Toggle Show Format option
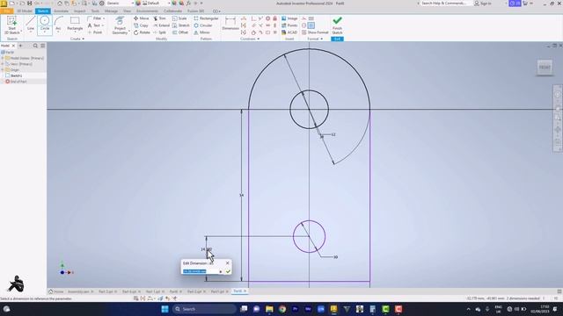This screenshot has height=316, width=563. (x=315, y=32)
